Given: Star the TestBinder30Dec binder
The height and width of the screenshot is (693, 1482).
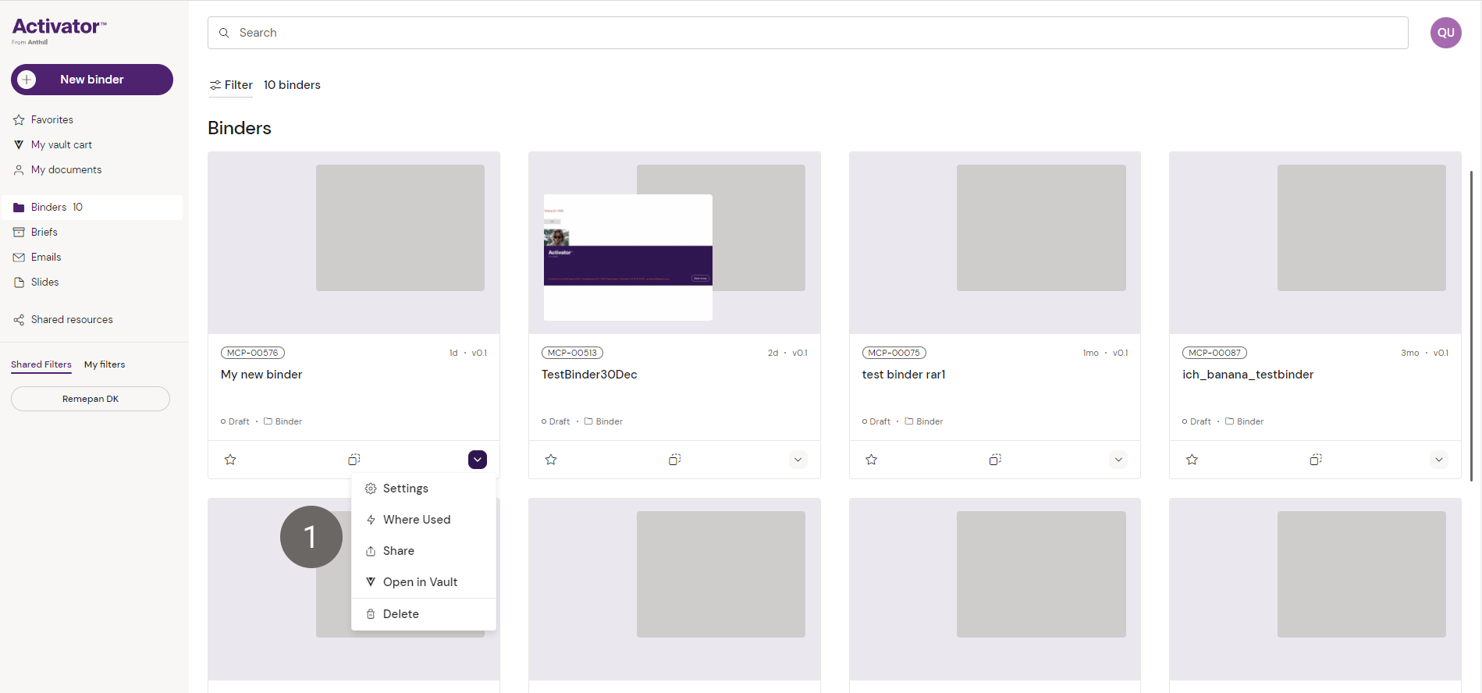Looking at the screenshot, I should click(551, 460).
